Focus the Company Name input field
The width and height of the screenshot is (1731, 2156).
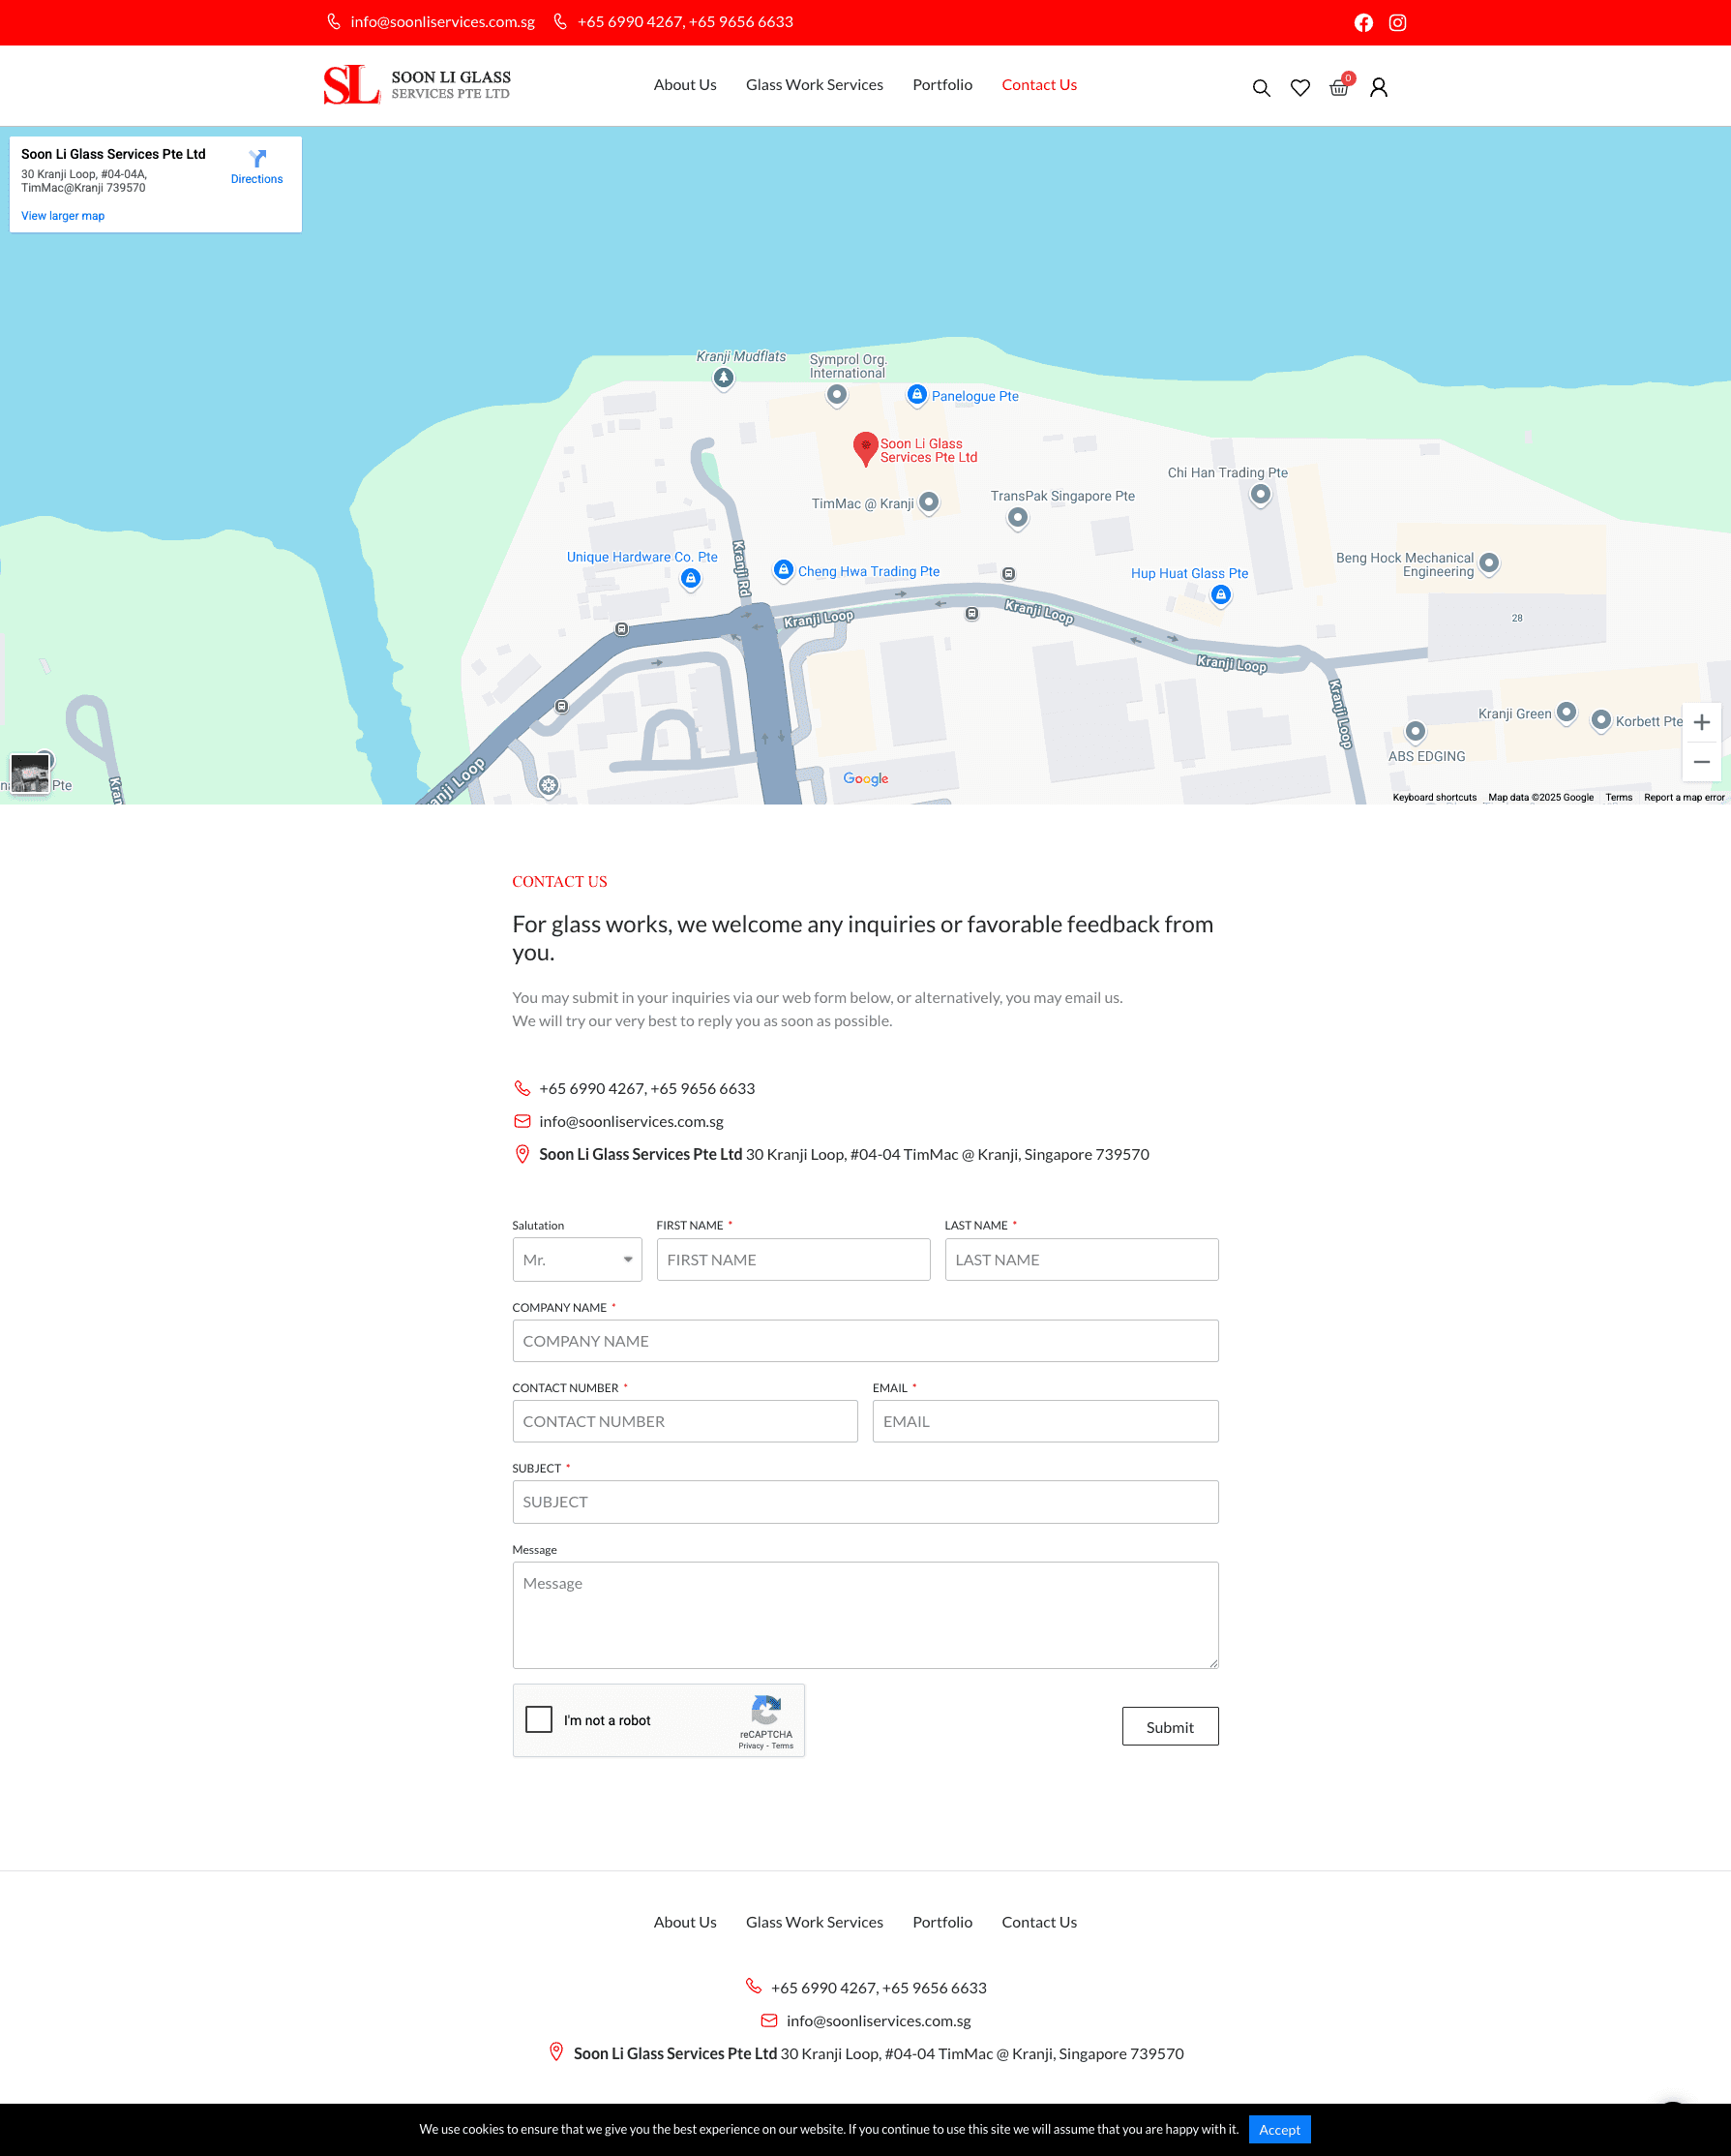[865, 1341]
